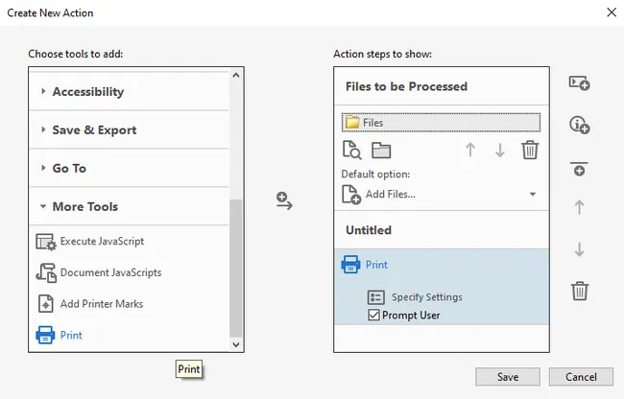Click the scroll down arrow in tools list
Viewport: 624px width, 399px height.
(236, 344)
